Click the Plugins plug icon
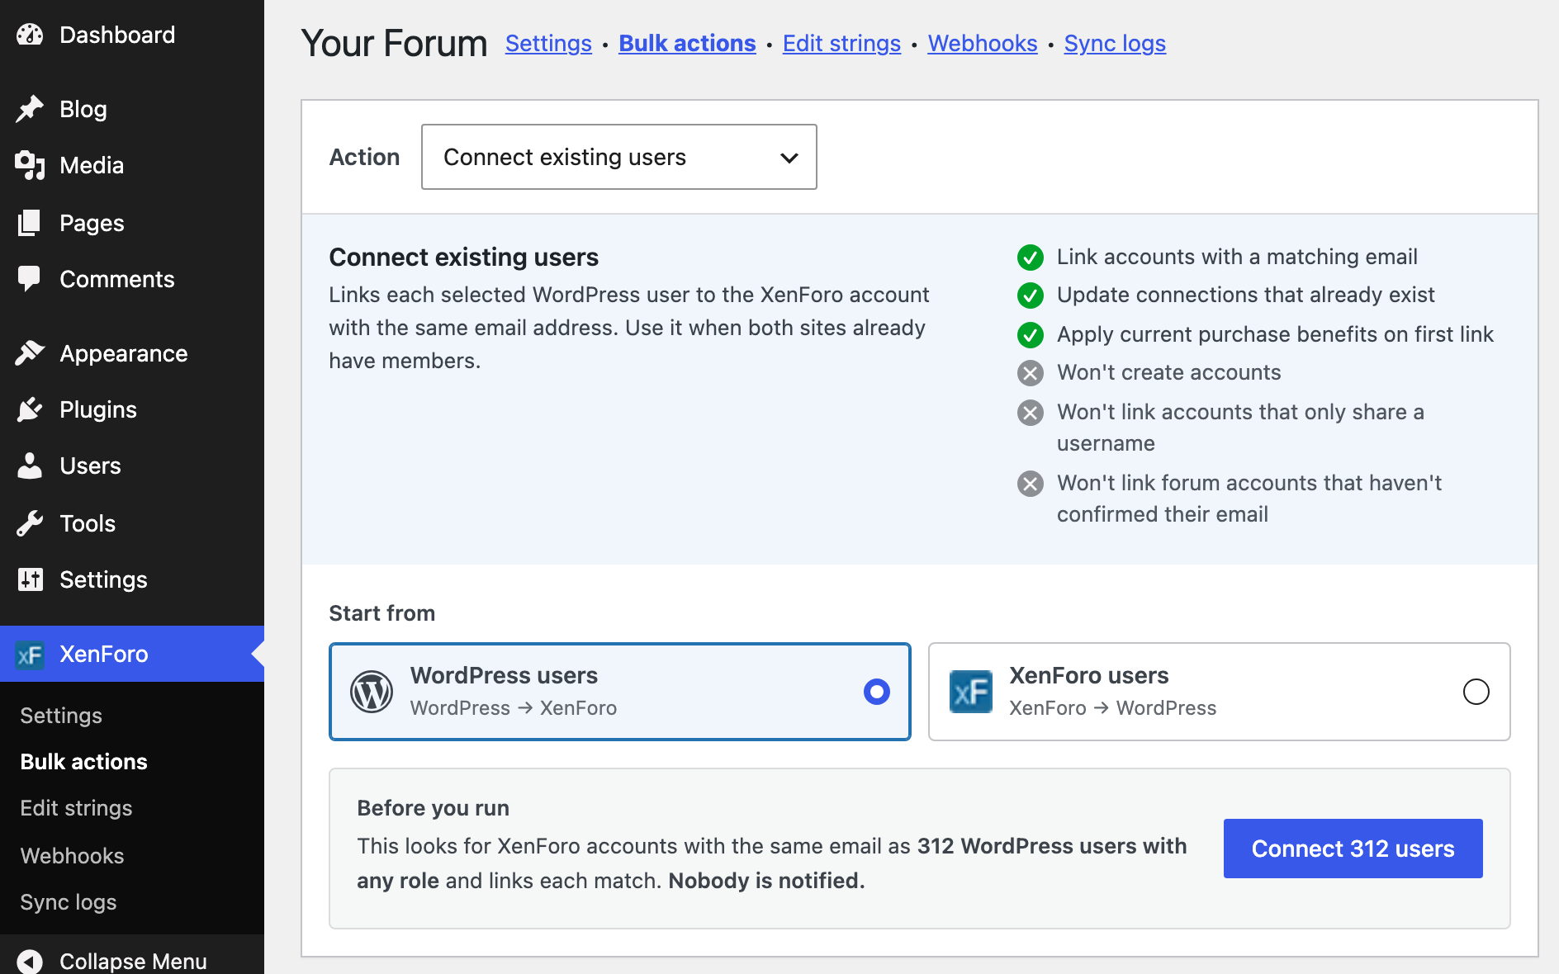 [30, 409]
